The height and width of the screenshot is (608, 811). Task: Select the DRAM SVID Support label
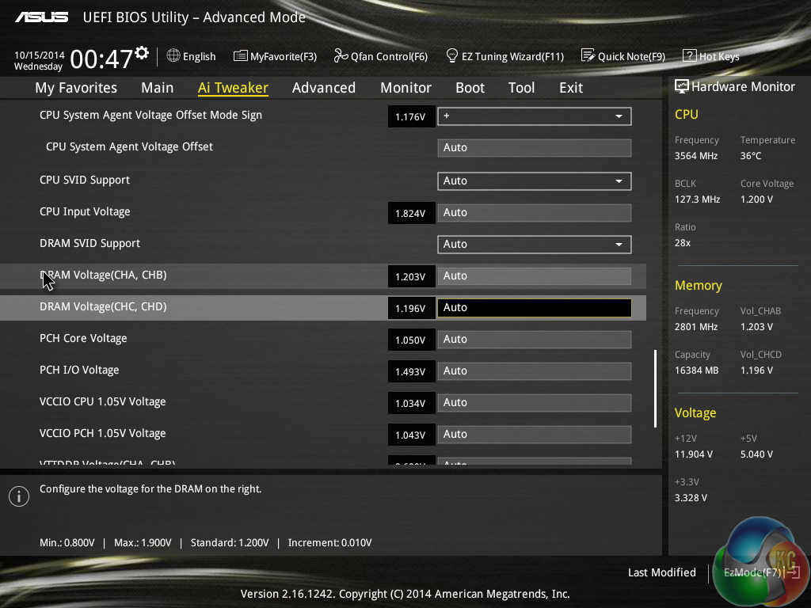90,243
